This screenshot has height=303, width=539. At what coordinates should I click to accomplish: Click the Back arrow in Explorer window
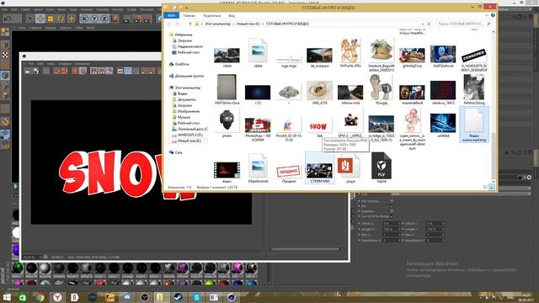[x=169, y=24]
